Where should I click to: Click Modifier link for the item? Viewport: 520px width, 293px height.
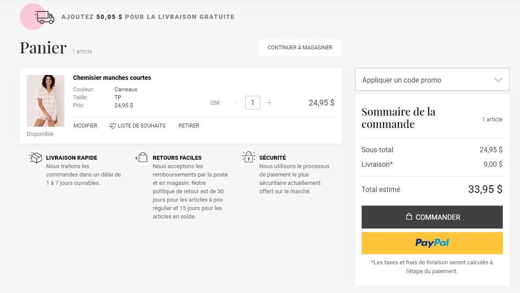85,126
